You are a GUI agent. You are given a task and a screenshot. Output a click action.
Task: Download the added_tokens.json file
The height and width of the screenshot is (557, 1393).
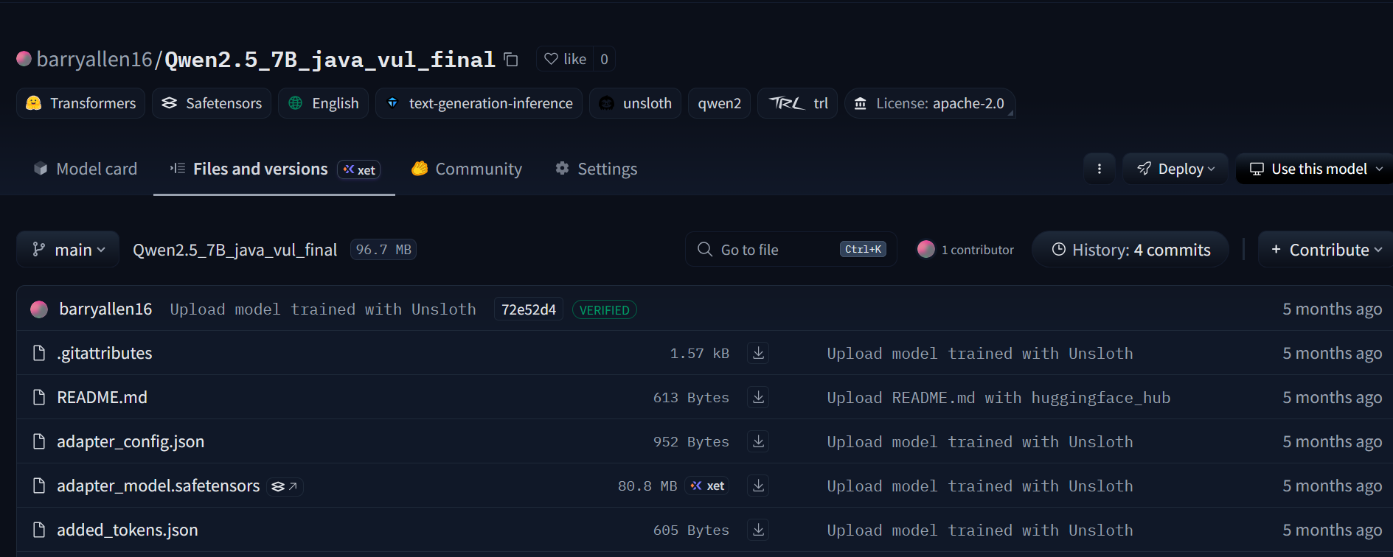[x=758, y=530]
